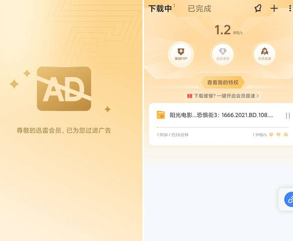Pause the 阳光电影 download task
Screen dimensions: 293x241
[288, 115]
